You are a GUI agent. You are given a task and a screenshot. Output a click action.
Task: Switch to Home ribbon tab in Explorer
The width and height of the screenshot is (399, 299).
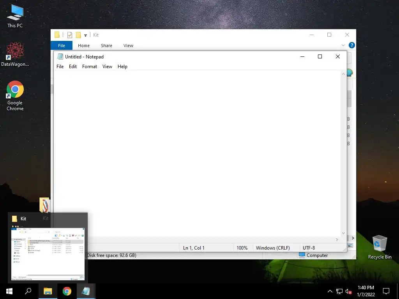pyautogui.click(x=84, y=46)
